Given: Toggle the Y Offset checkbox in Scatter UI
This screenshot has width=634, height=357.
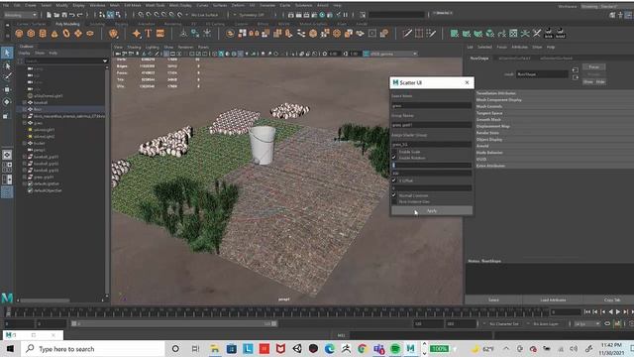Looking at the screenshot, I should point(394,180).
